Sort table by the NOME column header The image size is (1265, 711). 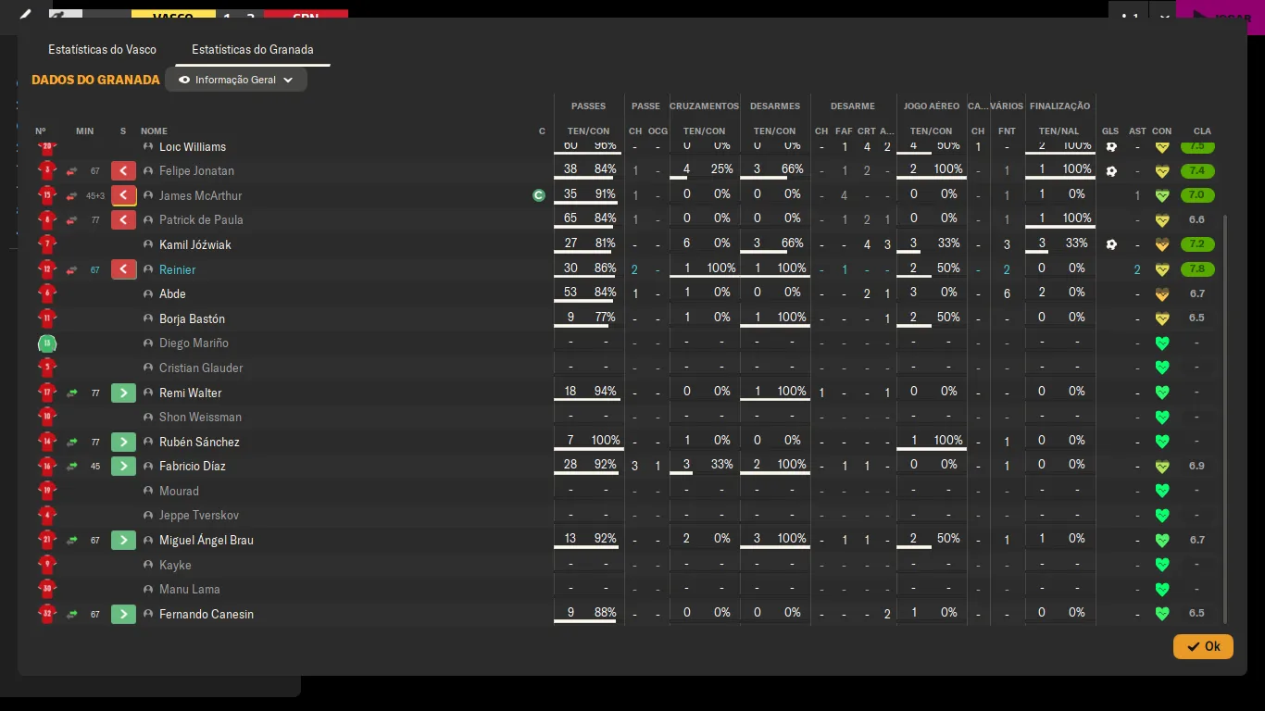click(154, 131)
